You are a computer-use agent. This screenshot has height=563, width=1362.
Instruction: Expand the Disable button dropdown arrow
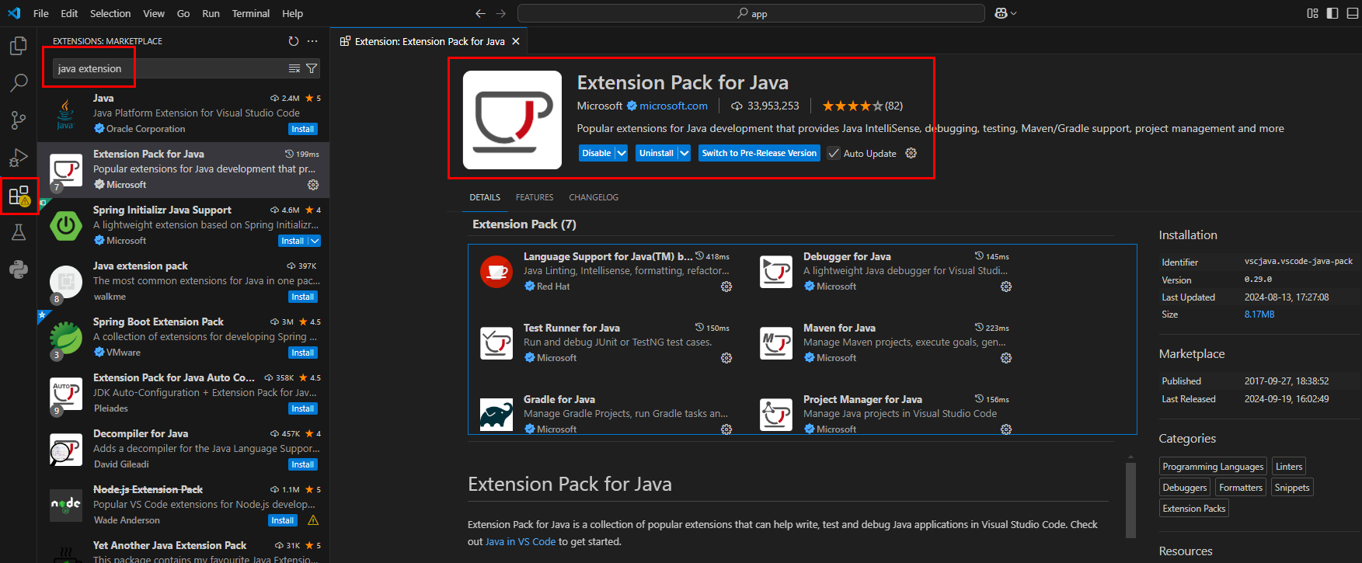(622, 153)
